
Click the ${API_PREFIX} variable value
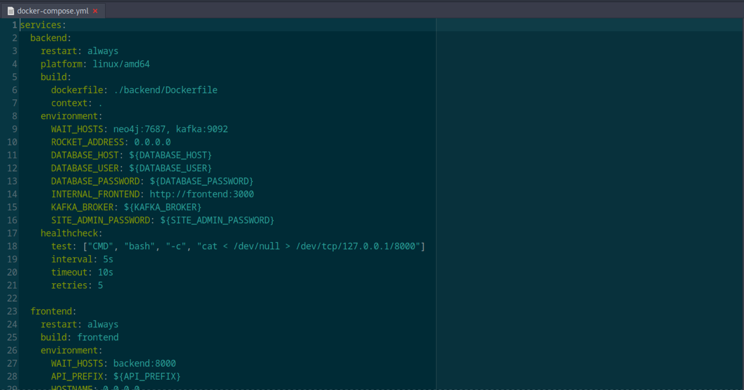tap(147, 377)
